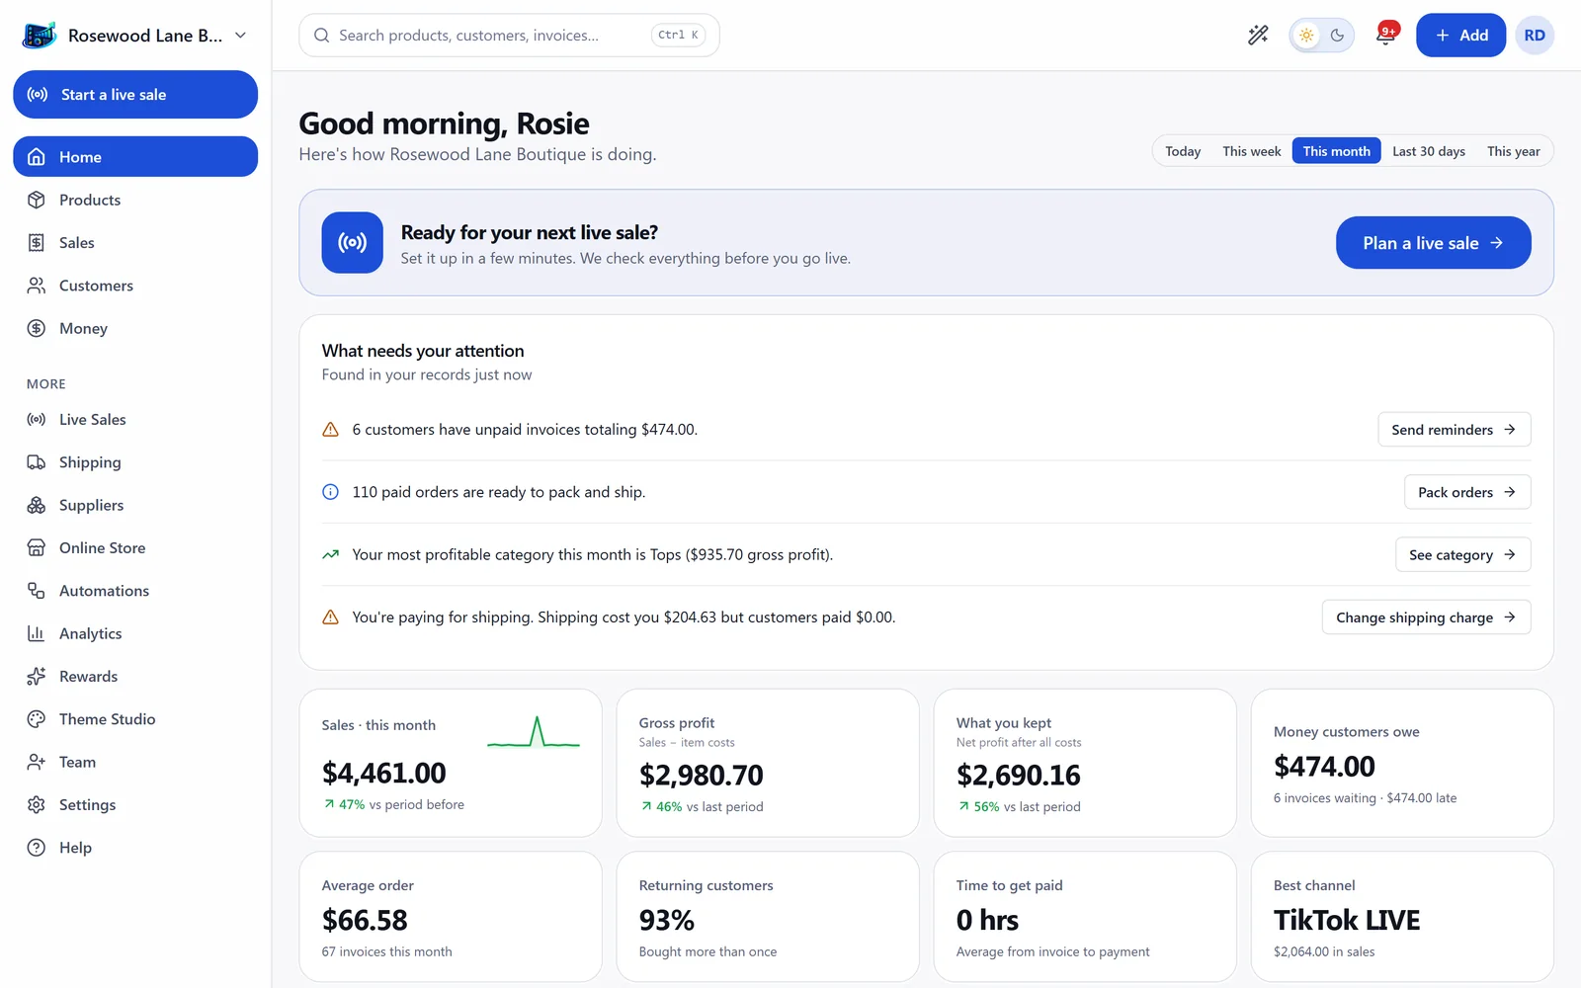Open Money dollar icon in sidebar
1581x988 pixels.
point(37,328)
